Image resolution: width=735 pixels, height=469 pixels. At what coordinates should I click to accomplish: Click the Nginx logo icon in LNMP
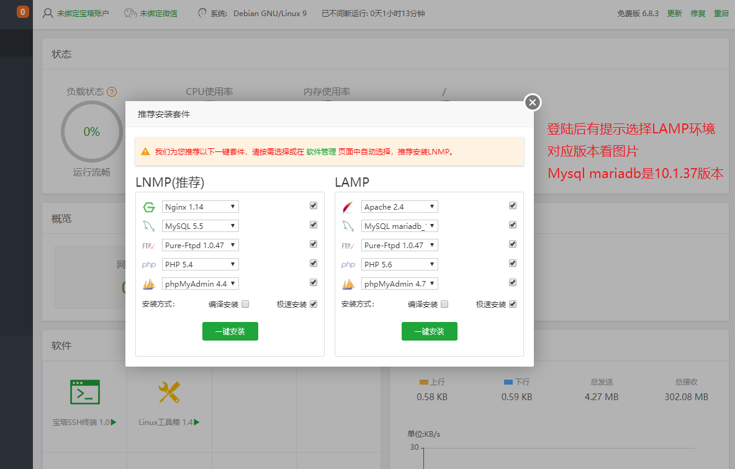tap(149, 207)
